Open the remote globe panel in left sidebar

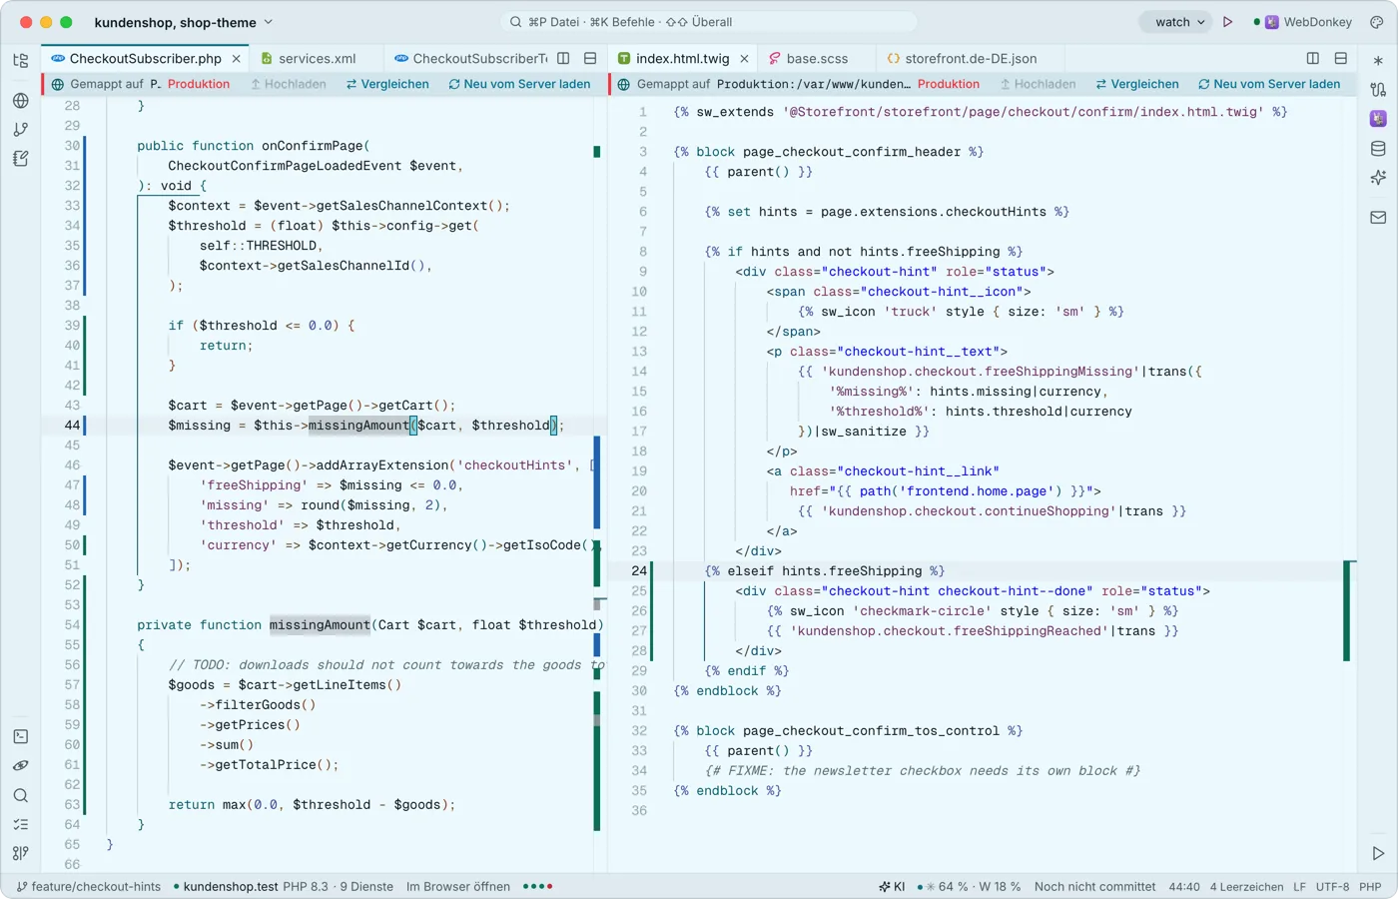point(21,100)
